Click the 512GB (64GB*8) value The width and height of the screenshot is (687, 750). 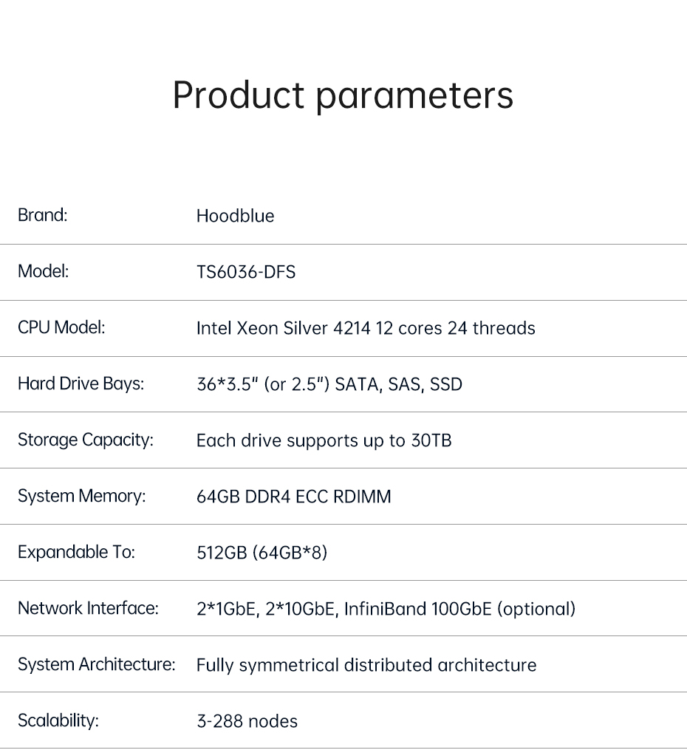point(262,553)
